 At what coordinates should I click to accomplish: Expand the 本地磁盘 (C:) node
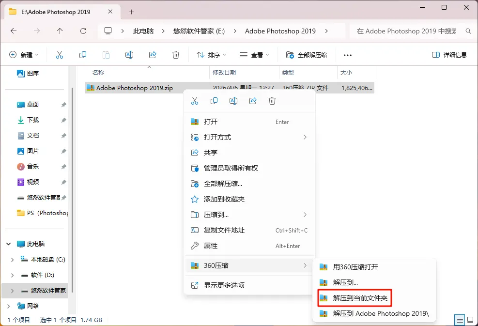point(12,260)
